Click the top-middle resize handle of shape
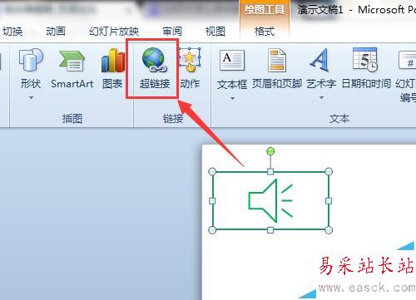The width and height of the screenshot is (416, 300). click(x=270, y=172)
